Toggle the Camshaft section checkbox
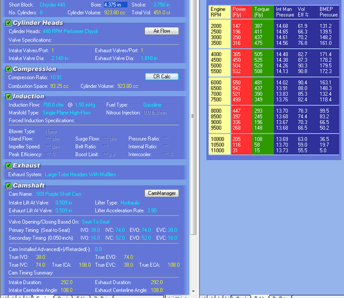344x298 pixels. click(x=9, y=186)
